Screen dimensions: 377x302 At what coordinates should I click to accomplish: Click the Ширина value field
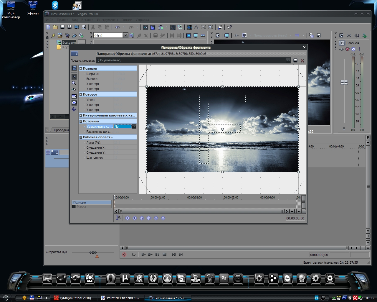(x=125, y=74)
